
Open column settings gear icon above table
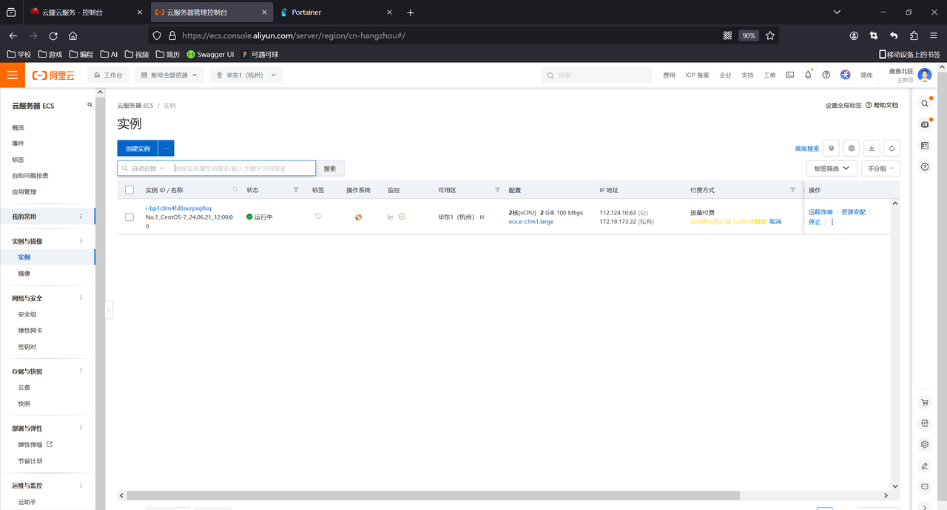(852, 149)
